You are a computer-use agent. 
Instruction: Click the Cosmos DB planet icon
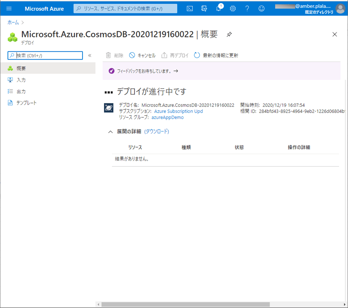[x=109, y=108]
